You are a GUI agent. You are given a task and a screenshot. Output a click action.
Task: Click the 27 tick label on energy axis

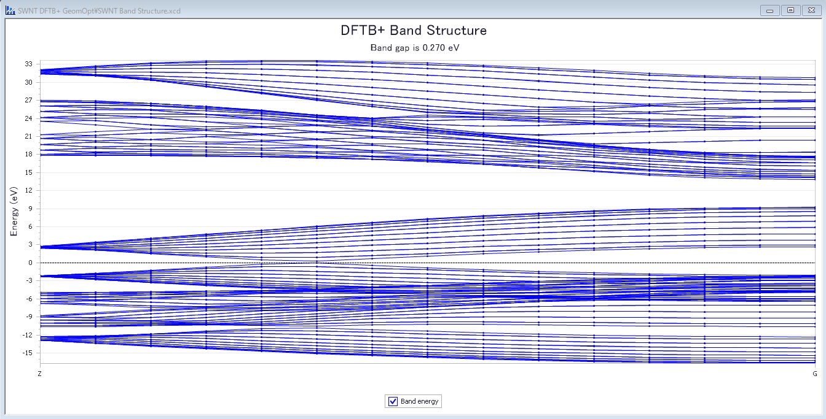(x=28, y=100)
